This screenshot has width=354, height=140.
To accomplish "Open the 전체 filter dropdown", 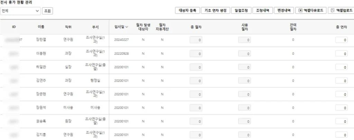I will (20, 11).
